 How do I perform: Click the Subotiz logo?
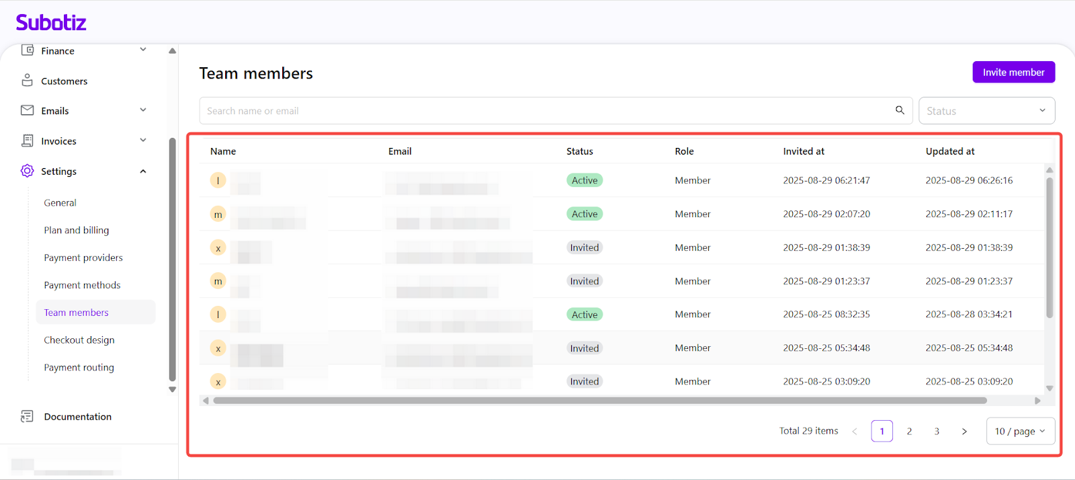51,23
